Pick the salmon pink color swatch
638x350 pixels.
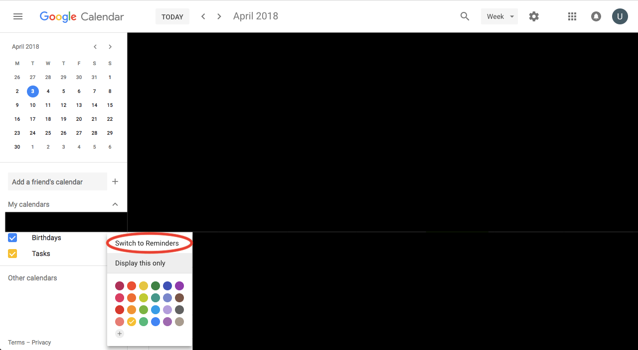[120, 322]
